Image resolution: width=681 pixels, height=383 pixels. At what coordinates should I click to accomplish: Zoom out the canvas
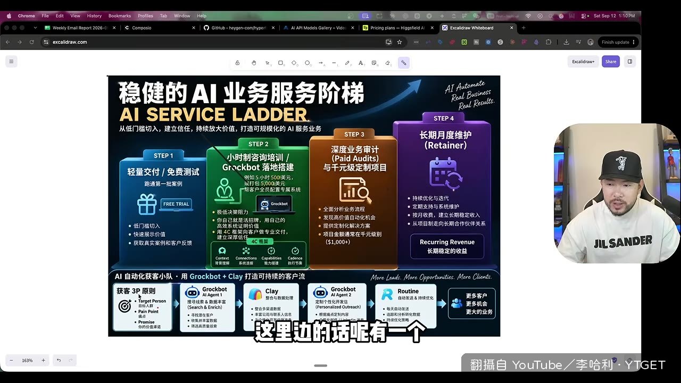coord(11,360)
